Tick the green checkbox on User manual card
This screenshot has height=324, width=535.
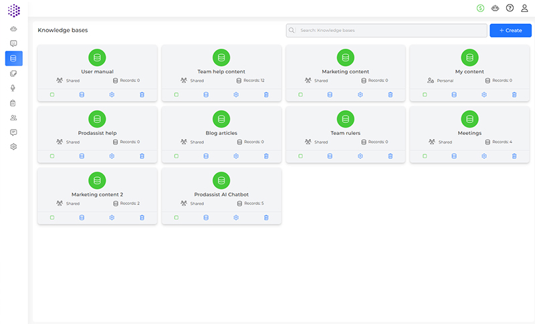point(52,95)
